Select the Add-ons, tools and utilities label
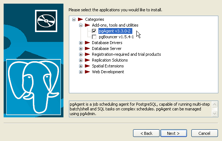The height and width of the screenshot is (141, 222). point(115,25)
